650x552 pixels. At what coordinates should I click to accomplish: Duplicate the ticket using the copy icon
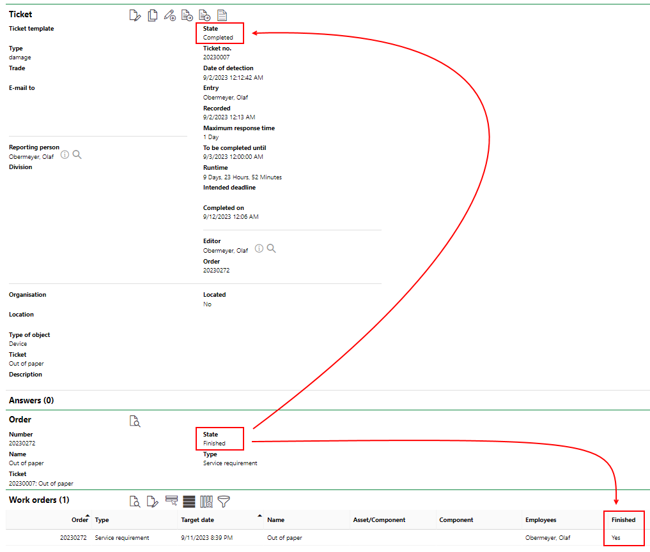point(153,15)
